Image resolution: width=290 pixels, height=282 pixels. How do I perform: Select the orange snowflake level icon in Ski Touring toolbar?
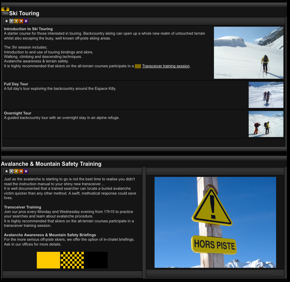[21, 21]
